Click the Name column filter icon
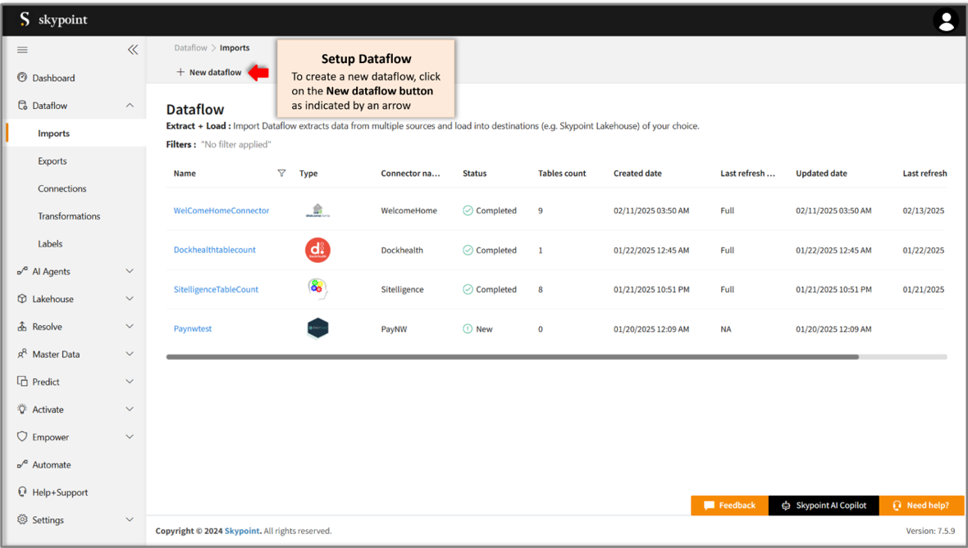The width and height of the screenshot is (968, 548). [281, 174]
